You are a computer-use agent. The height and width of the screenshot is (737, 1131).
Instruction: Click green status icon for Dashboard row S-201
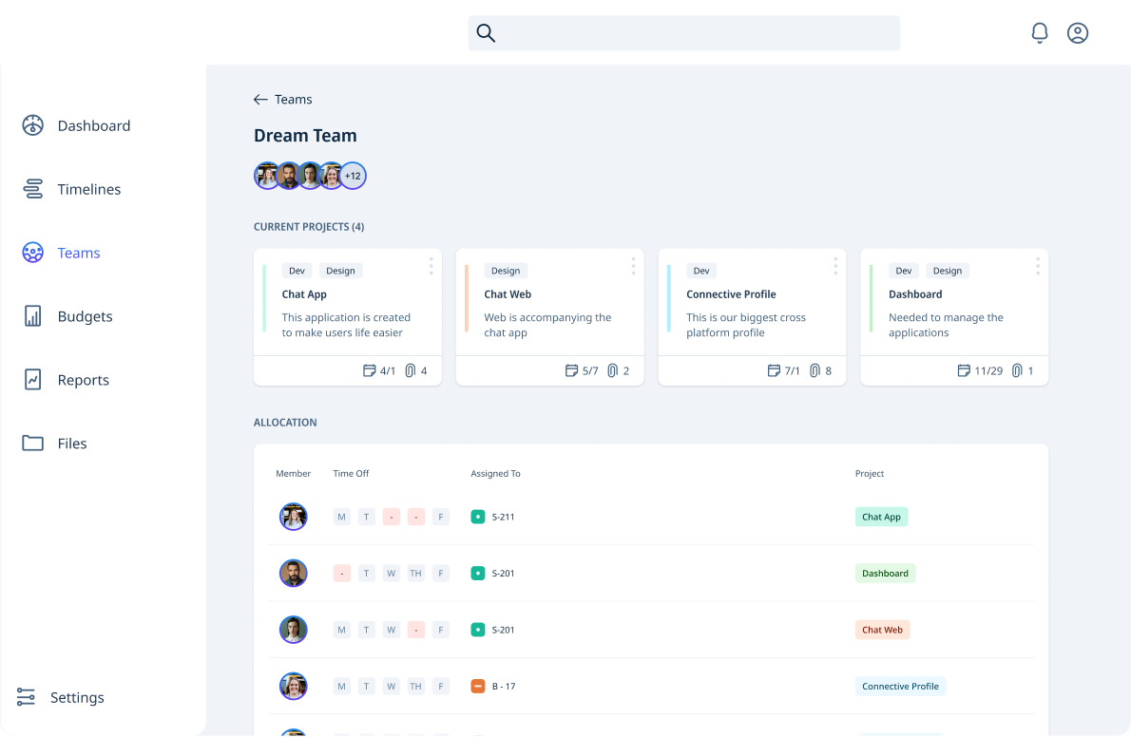click(x=477, y=574)
